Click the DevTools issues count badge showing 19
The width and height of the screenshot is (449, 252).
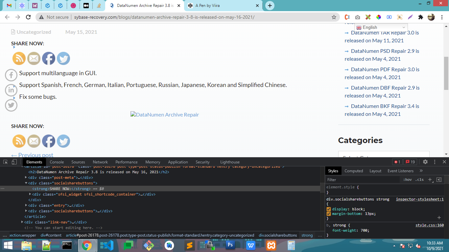410,162
